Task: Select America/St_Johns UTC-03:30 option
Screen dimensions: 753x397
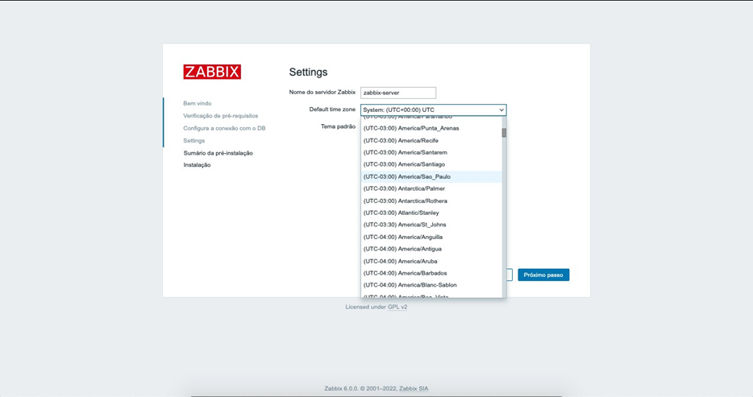Action: (431, 225)
